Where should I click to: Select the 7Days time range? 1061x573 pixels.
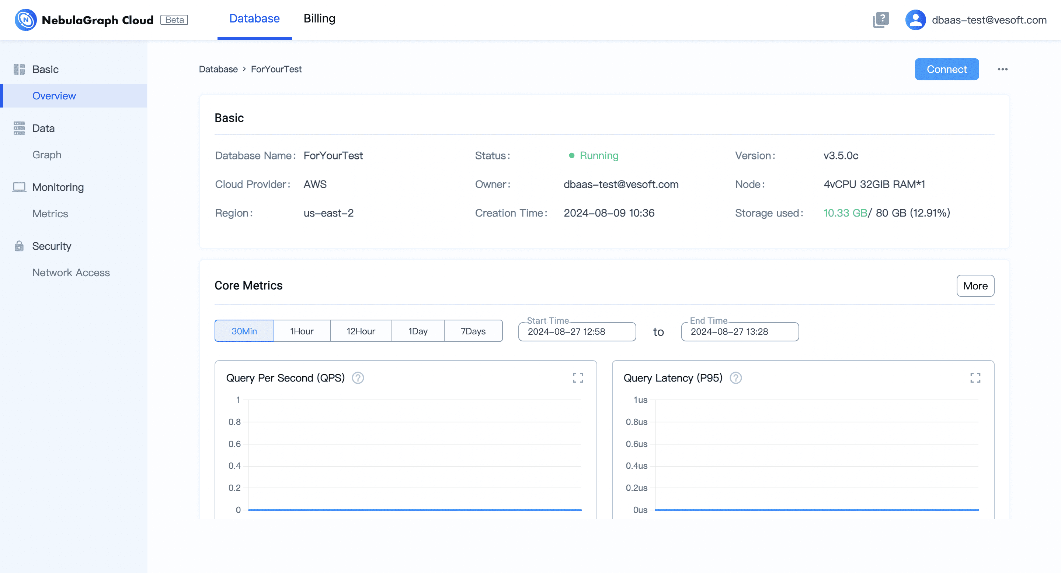click(473, 331)
